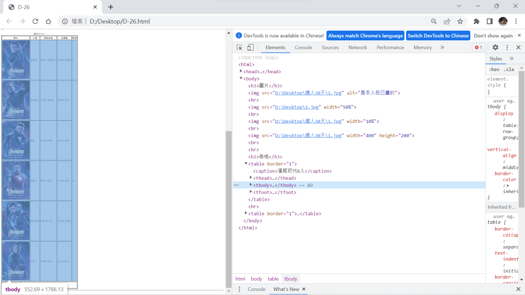This screenshot has height=295, width=525.
Task: Open the D:\Desktop\1.jpg src link
Action: (297, 107)
